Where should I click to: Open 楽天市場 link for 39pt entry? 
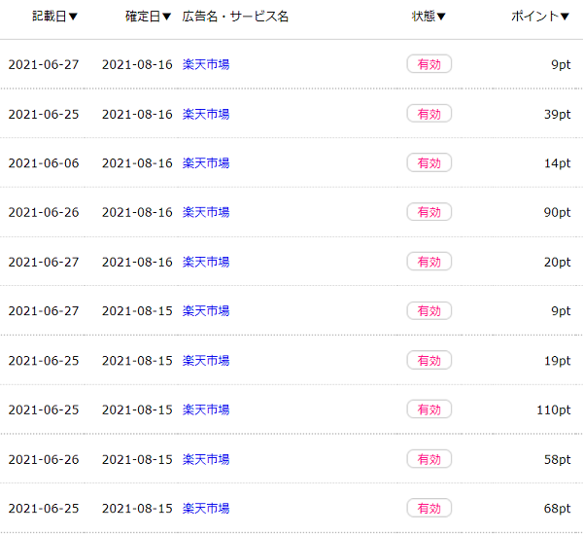point(206,114)
